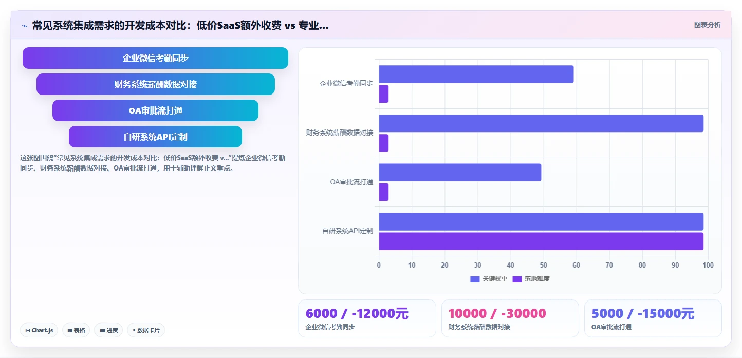Select the OA审批流打通 funnel bar
Screen dimensions: 742x358
[x=155, y=110]
